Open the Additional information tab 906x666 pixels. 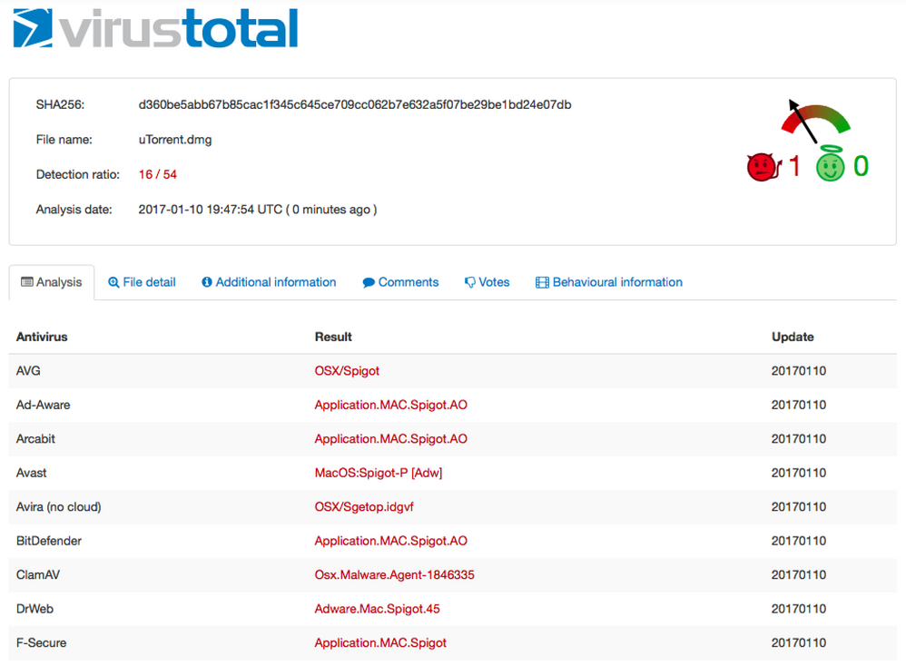[269, 282]
